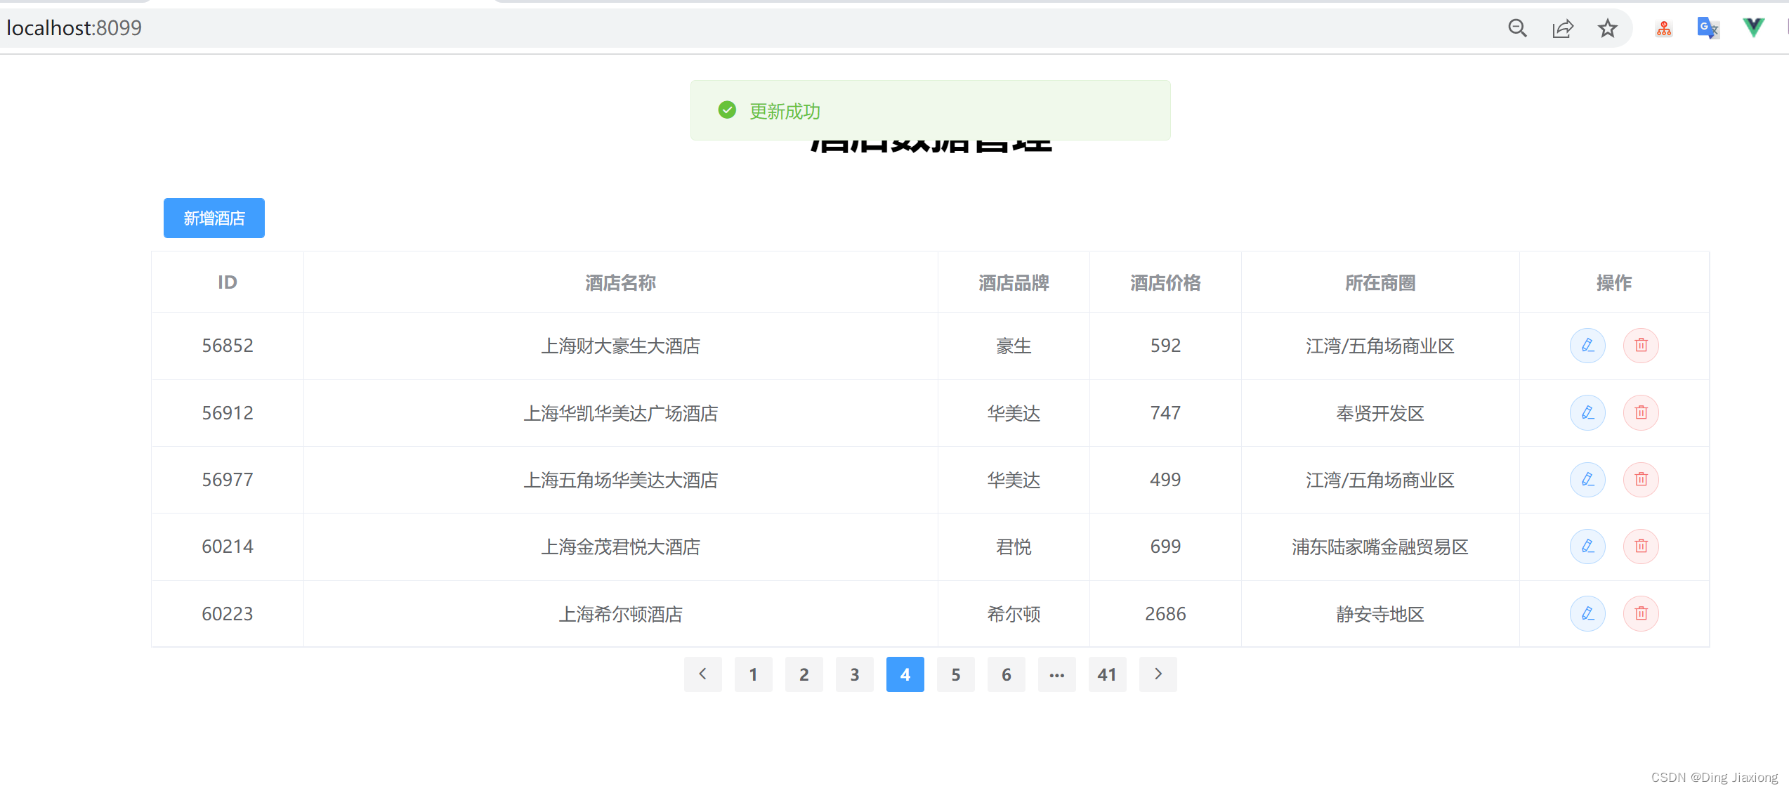
Task: Go to next page arrow
Action: 1158,674
